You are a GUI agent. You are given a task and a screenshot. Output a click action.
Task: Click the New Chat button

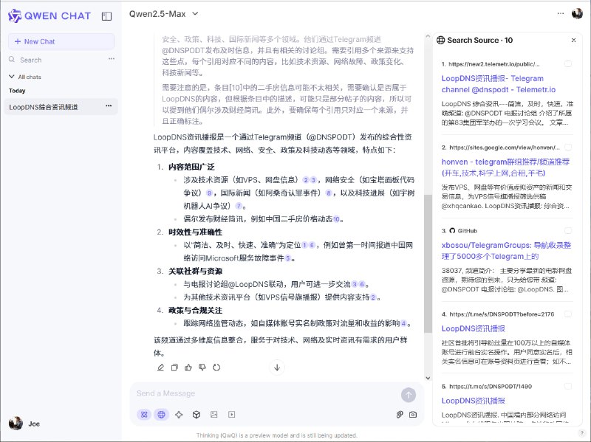pyautogui.click(x=61, y=40)
